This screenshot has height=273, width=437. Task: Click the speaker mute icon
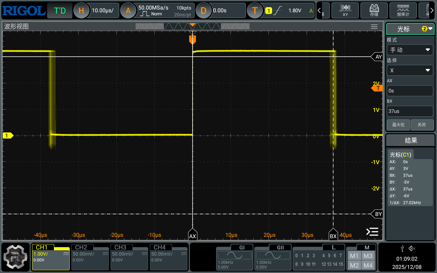(412, 248)
